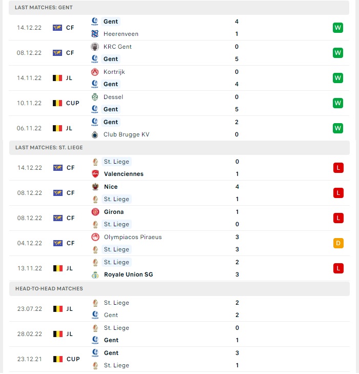Click the W badge for Gent vs Heerenveen
This screenshot has width=359, height=374.
pyautogui.click(x=338, y=28)
